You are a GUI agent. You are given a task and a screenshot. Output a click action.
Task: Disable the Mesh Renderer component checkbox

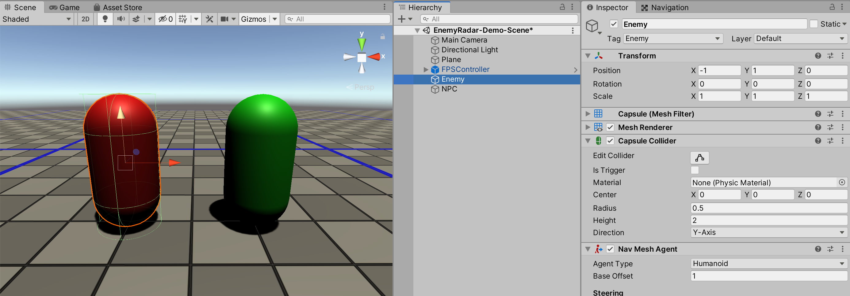[x=610, y=127]
